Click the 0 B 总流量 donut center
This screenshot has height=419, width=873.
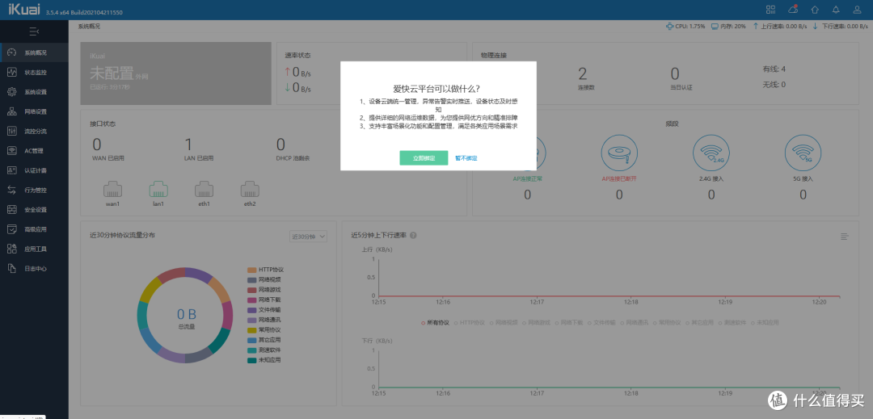[186, 317]
